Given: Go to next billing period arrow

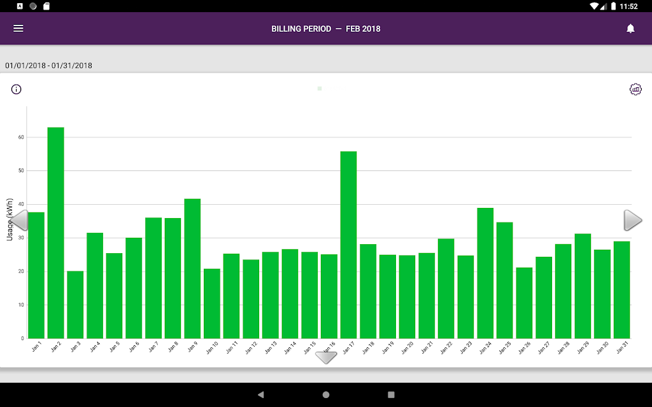Looking at the screenshot, I should point(632,220).
